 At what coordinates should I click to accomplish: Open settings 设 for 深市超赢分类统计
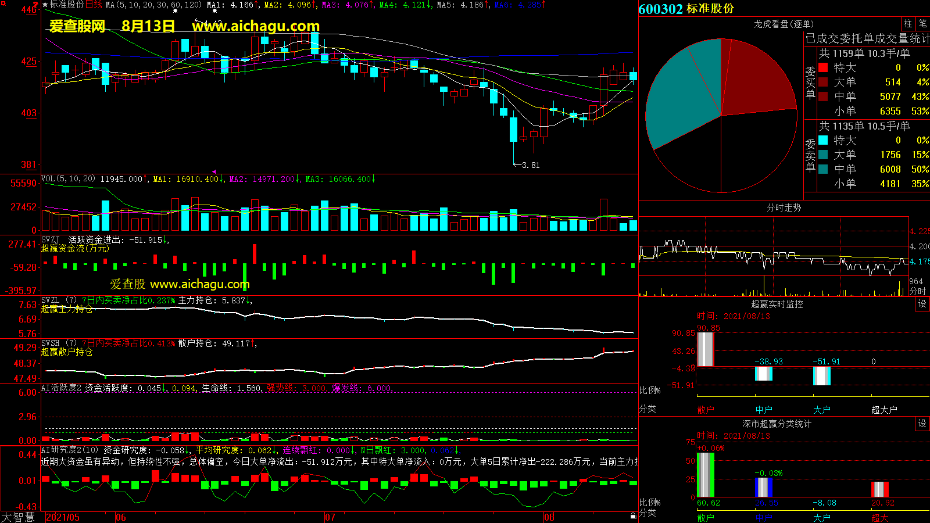pyautogui.click(x=922, y=424)
